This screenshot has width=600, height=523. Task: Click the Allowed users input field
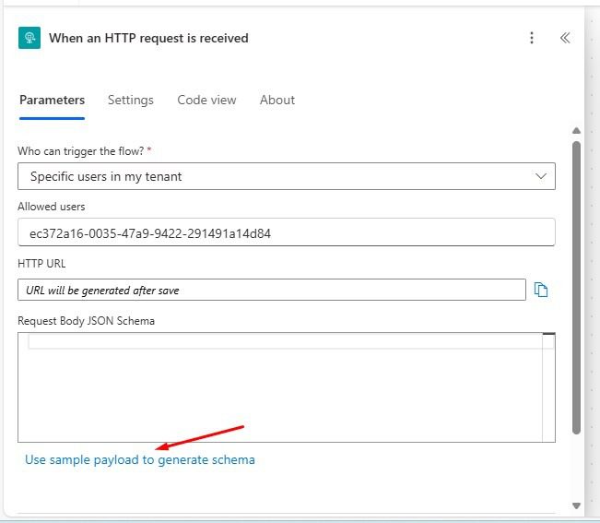coord(286,233)
